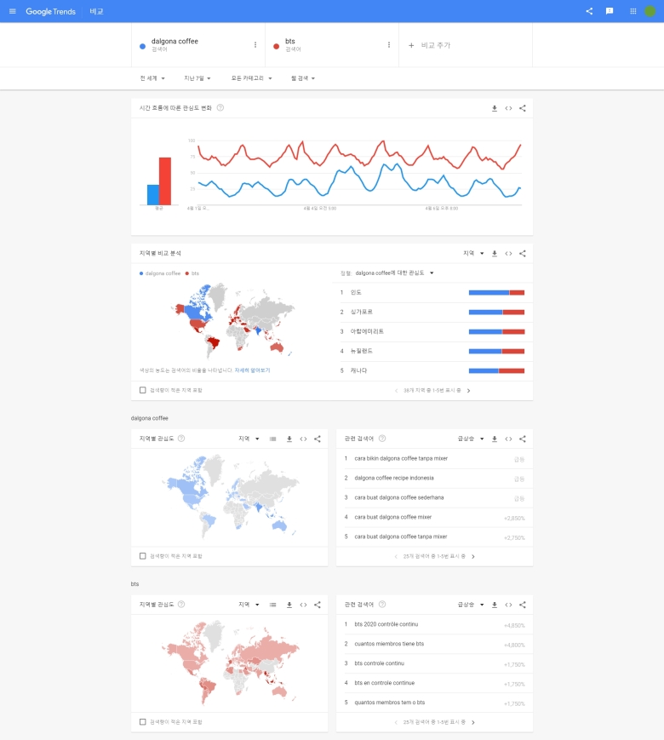Expand the 전 세계 region dropdown
This screenshot has height=740, width=664.
[x=152, y=78]
